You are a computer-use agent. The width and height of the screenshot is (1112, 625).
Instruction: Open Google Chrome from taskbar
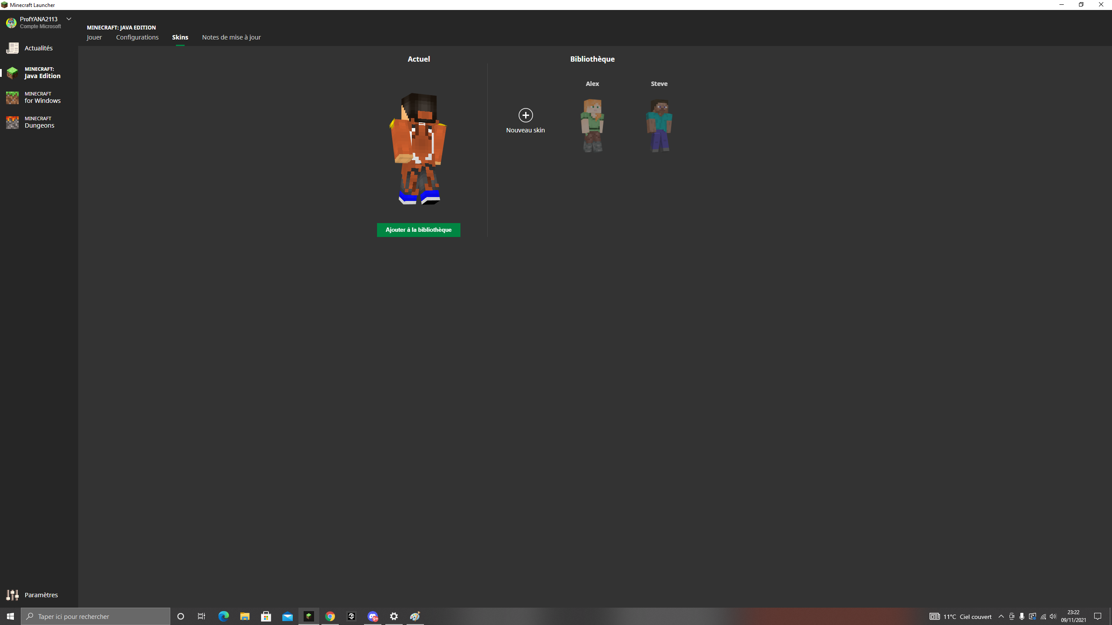(330, 616)
